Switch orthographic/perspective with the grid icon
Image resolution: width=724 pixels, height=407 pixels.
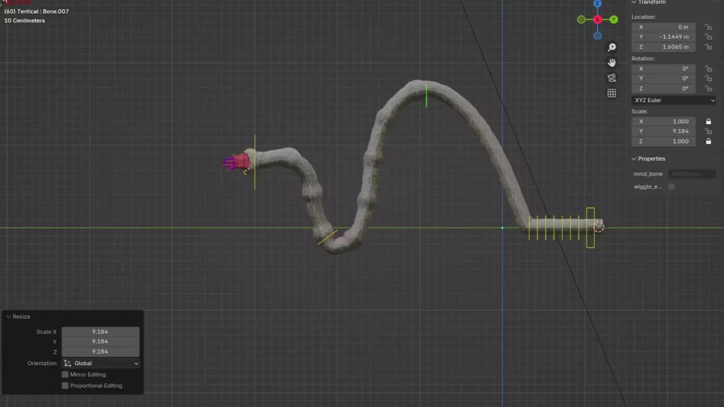[x=612, y=93]
